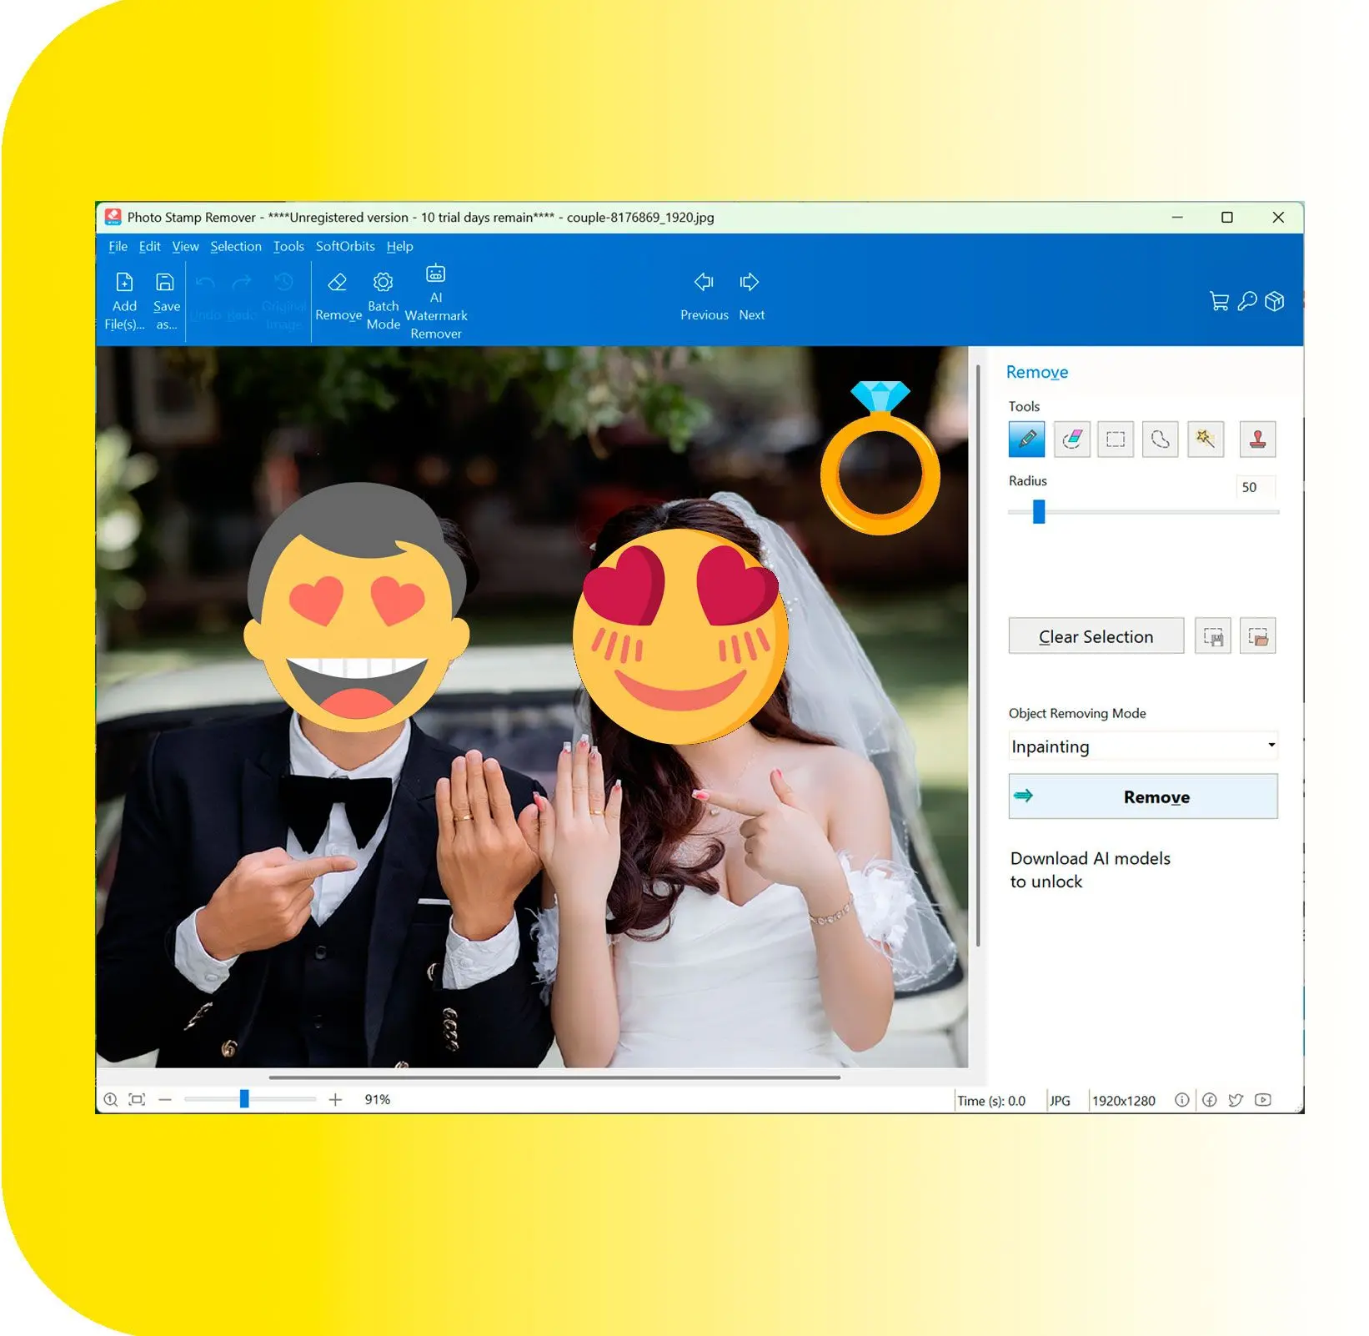1369x1336 pixels.
Task: Click the horizontal scrollbar under the image
Action: click(554, 1077)
